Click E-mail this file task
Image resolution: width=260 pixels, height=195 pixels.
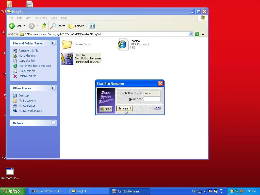pyautogui.click(x=27, y=71)
